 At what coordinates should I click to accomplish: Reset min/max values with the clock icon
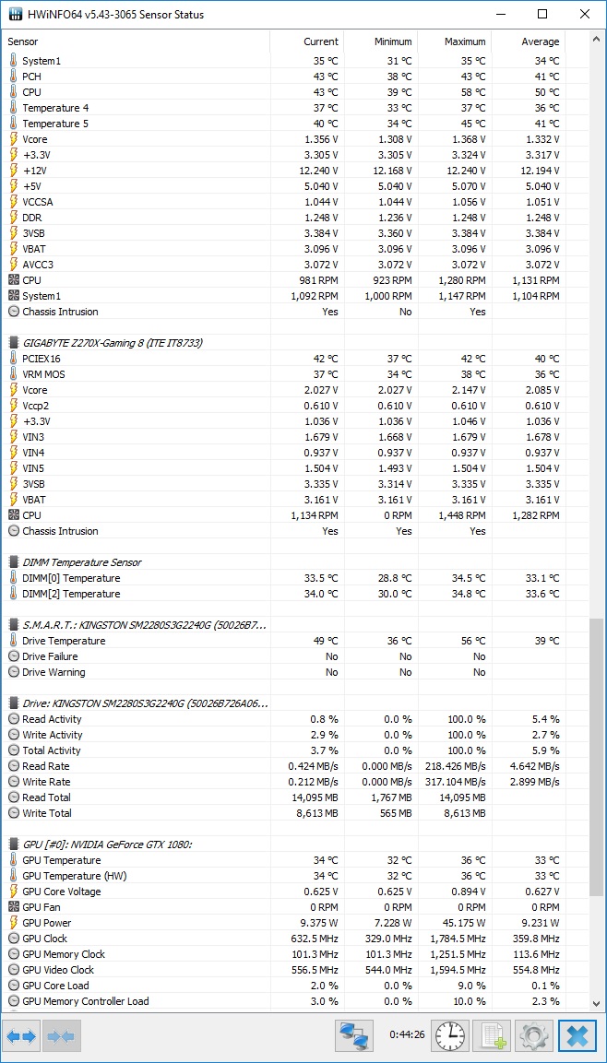coord(450,1036)
